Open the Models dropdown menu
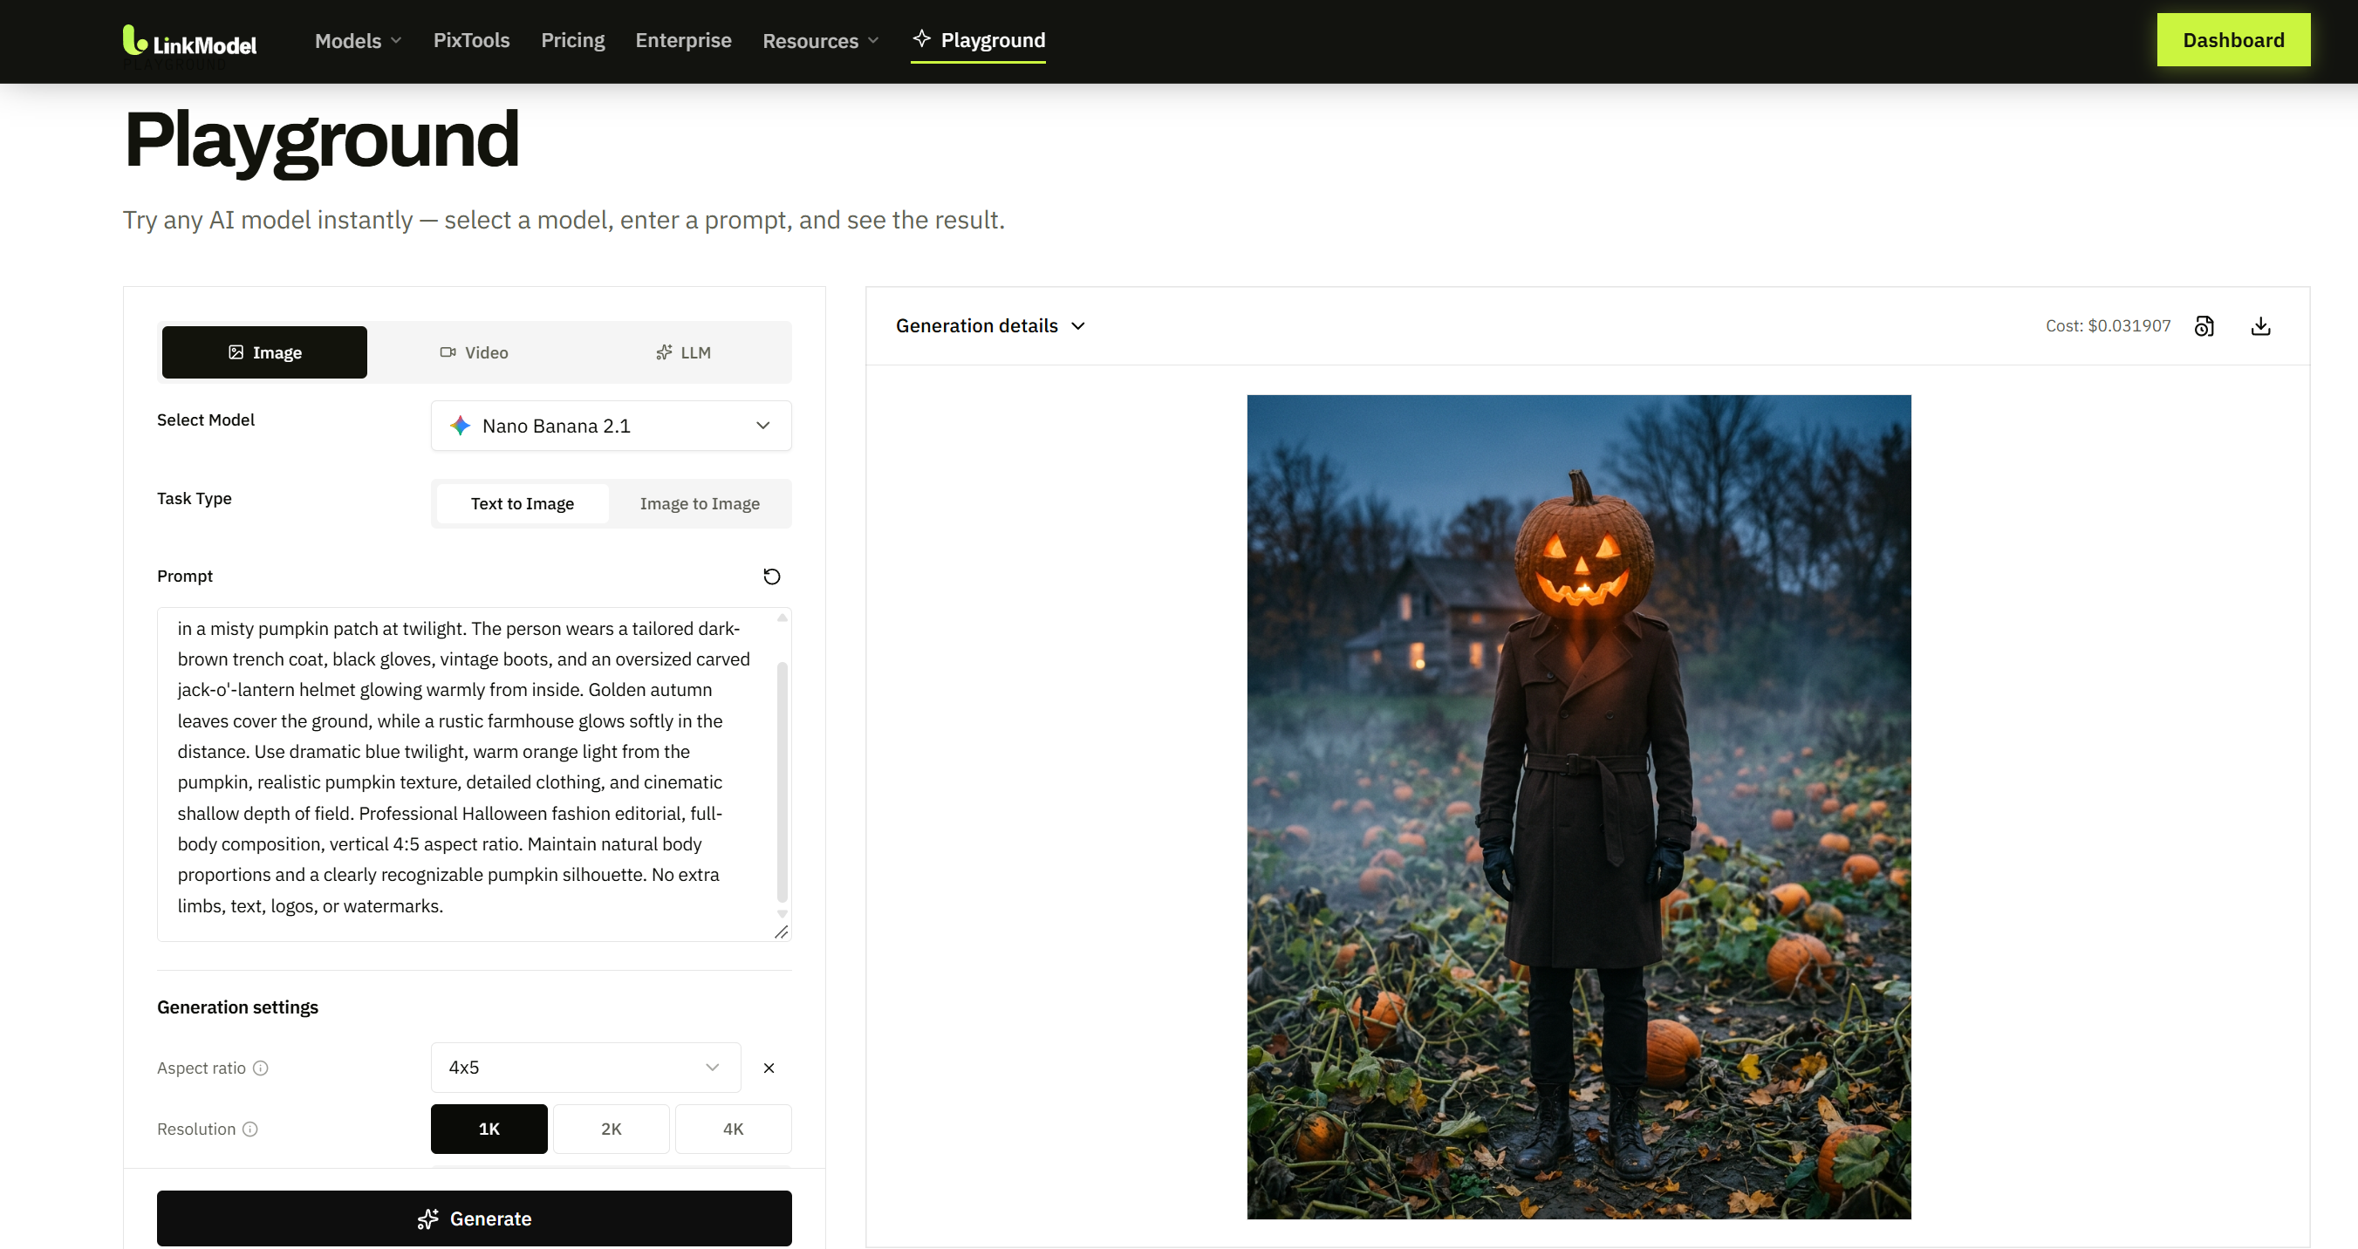Viewport: 2358px width, 1249px height. (358, 40)
